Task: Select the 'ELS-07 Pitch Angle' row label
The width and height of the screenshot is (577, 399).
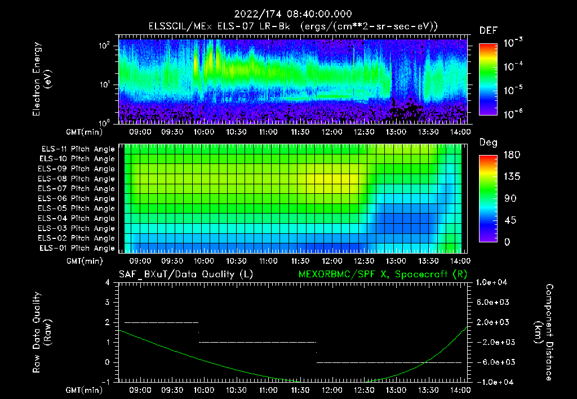Action: [x=77, y=188]
